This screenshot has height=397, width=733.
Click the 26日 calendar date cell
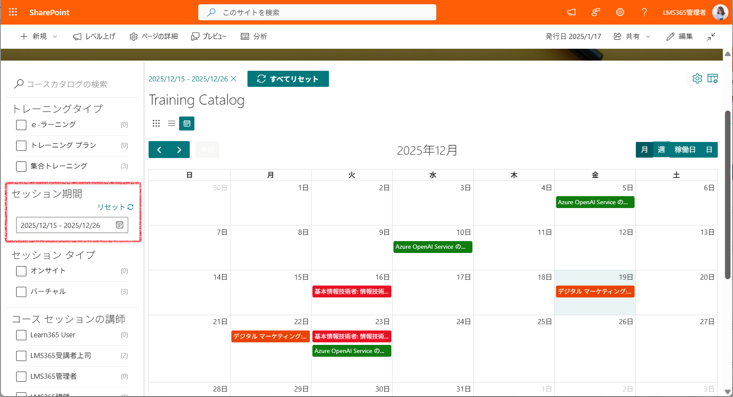tap(595, 349)
